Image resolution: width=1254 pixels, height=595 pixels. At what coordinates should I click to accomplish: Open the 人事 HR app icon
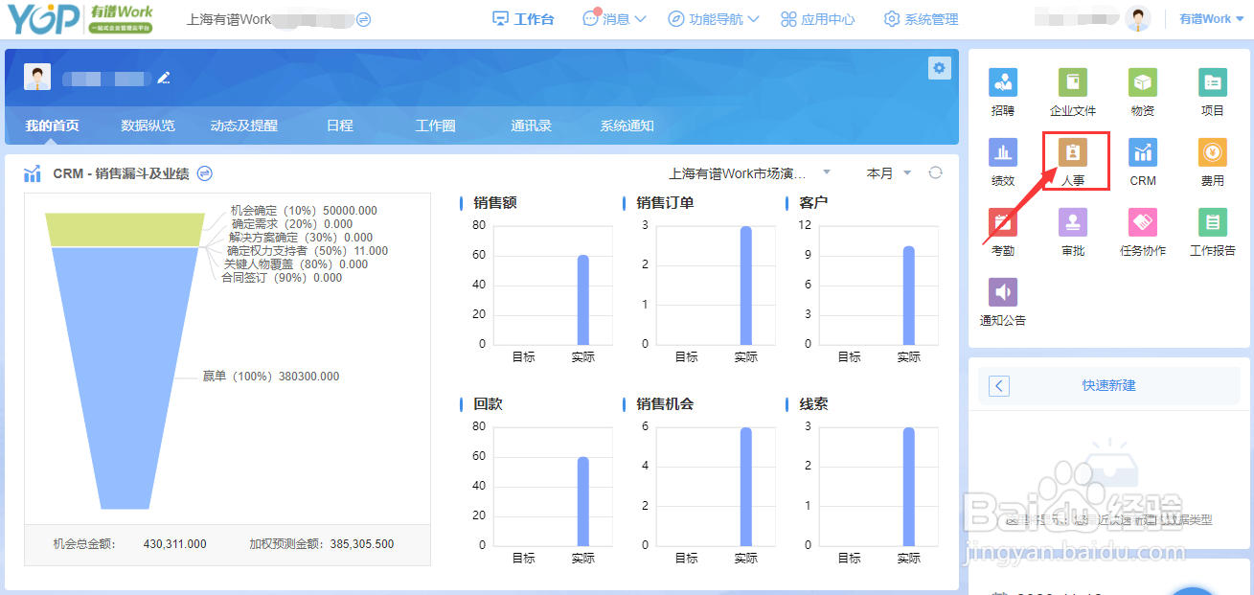tap(1073, 152)
